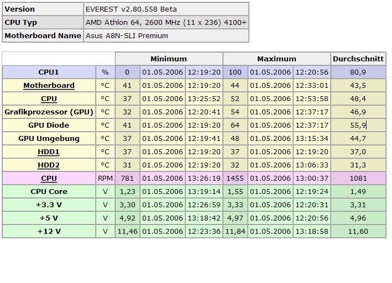
Task: Select the CPU1 average value 80,9
Action: coord(358,72)
